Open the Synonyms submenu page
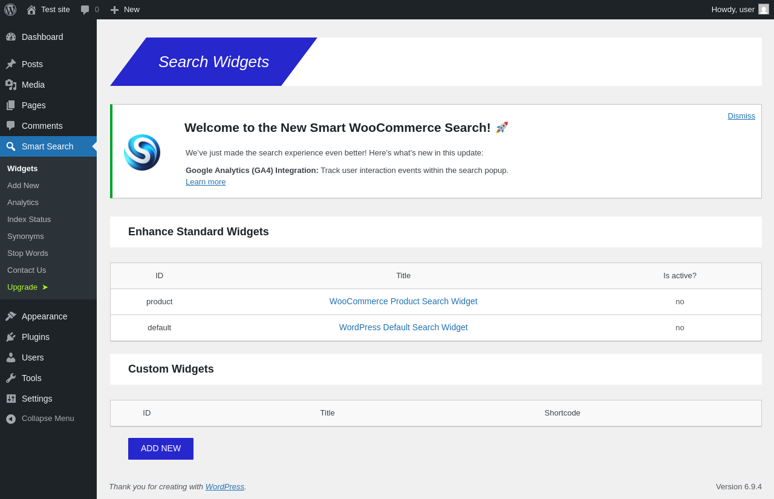This screenshot has height=499, width=774. [25, 236]
